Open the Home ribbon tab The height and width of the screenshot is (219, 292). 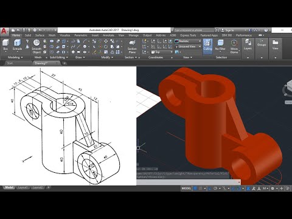(x=16, y=35)
